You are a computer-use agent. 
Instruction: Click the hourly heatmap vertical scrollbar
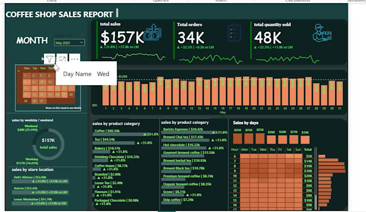click(x=315, y=178)
